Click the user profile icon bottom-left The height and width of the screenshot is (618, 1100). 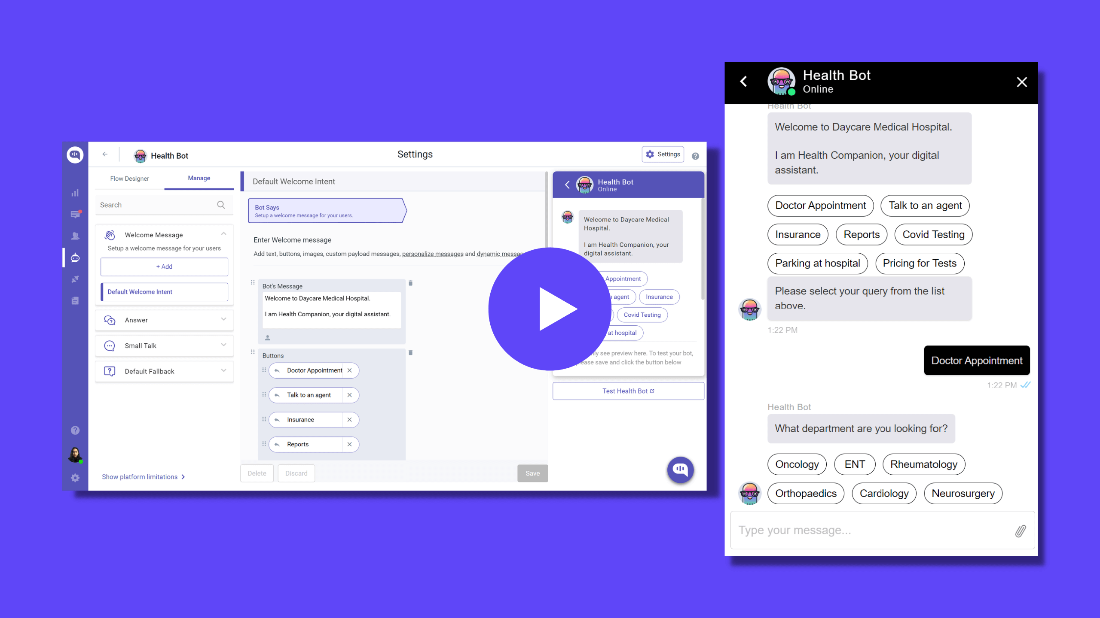(x=75, y=454)
